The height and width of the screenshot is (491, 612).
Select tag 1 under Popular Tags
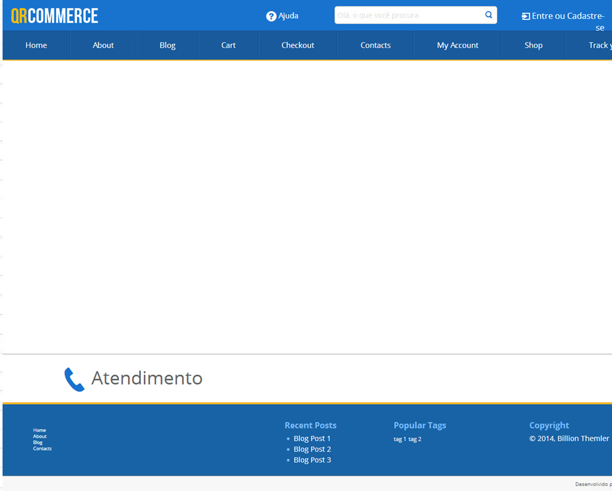pyautogui.click(x=400, y=439)
